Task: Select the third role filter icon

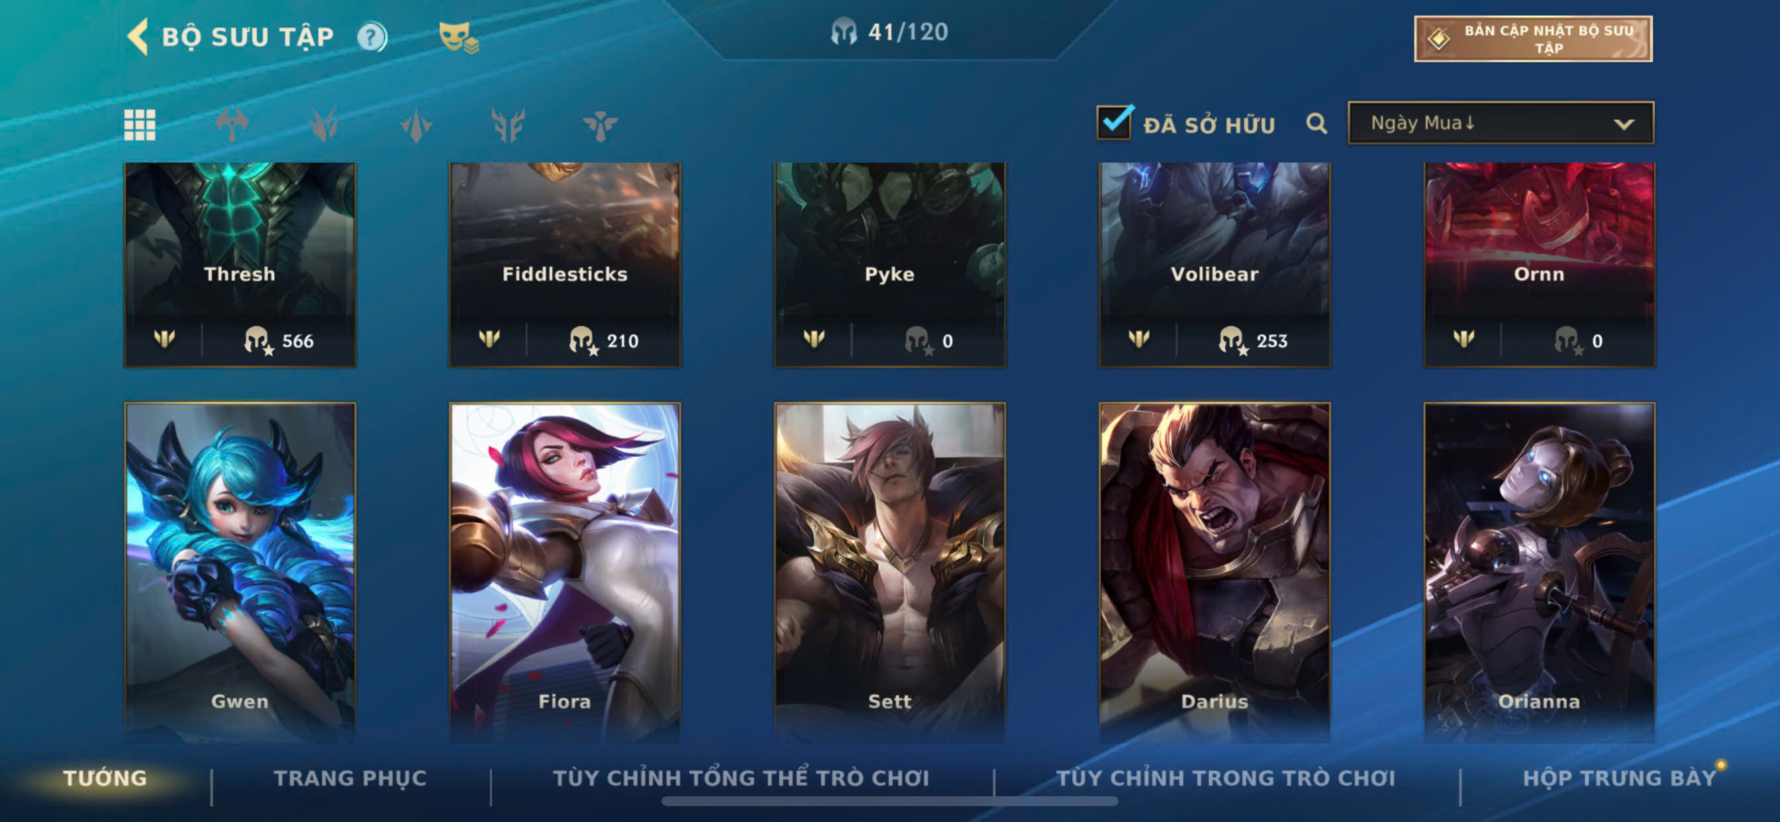Action: click(x=416, y=125)
